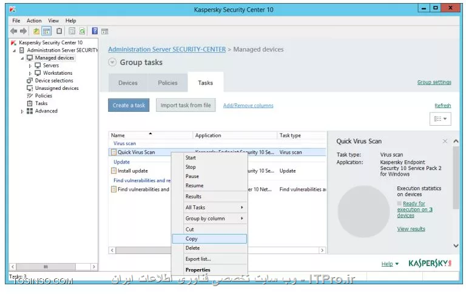Click the Refresh link
The height and width of the screenshot is (294, 466).
443,105
